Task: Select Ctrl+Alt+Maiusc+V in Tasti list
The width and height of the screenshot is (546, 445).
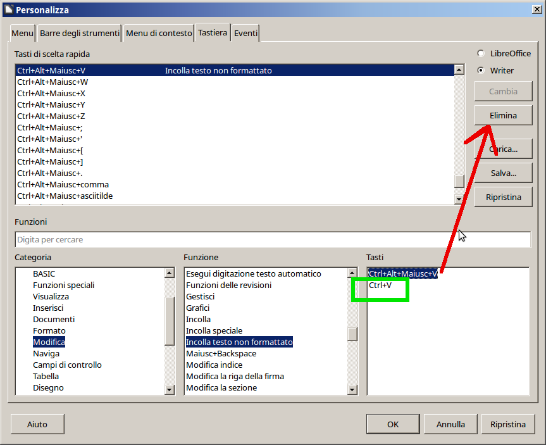Action: click(403, 273)
